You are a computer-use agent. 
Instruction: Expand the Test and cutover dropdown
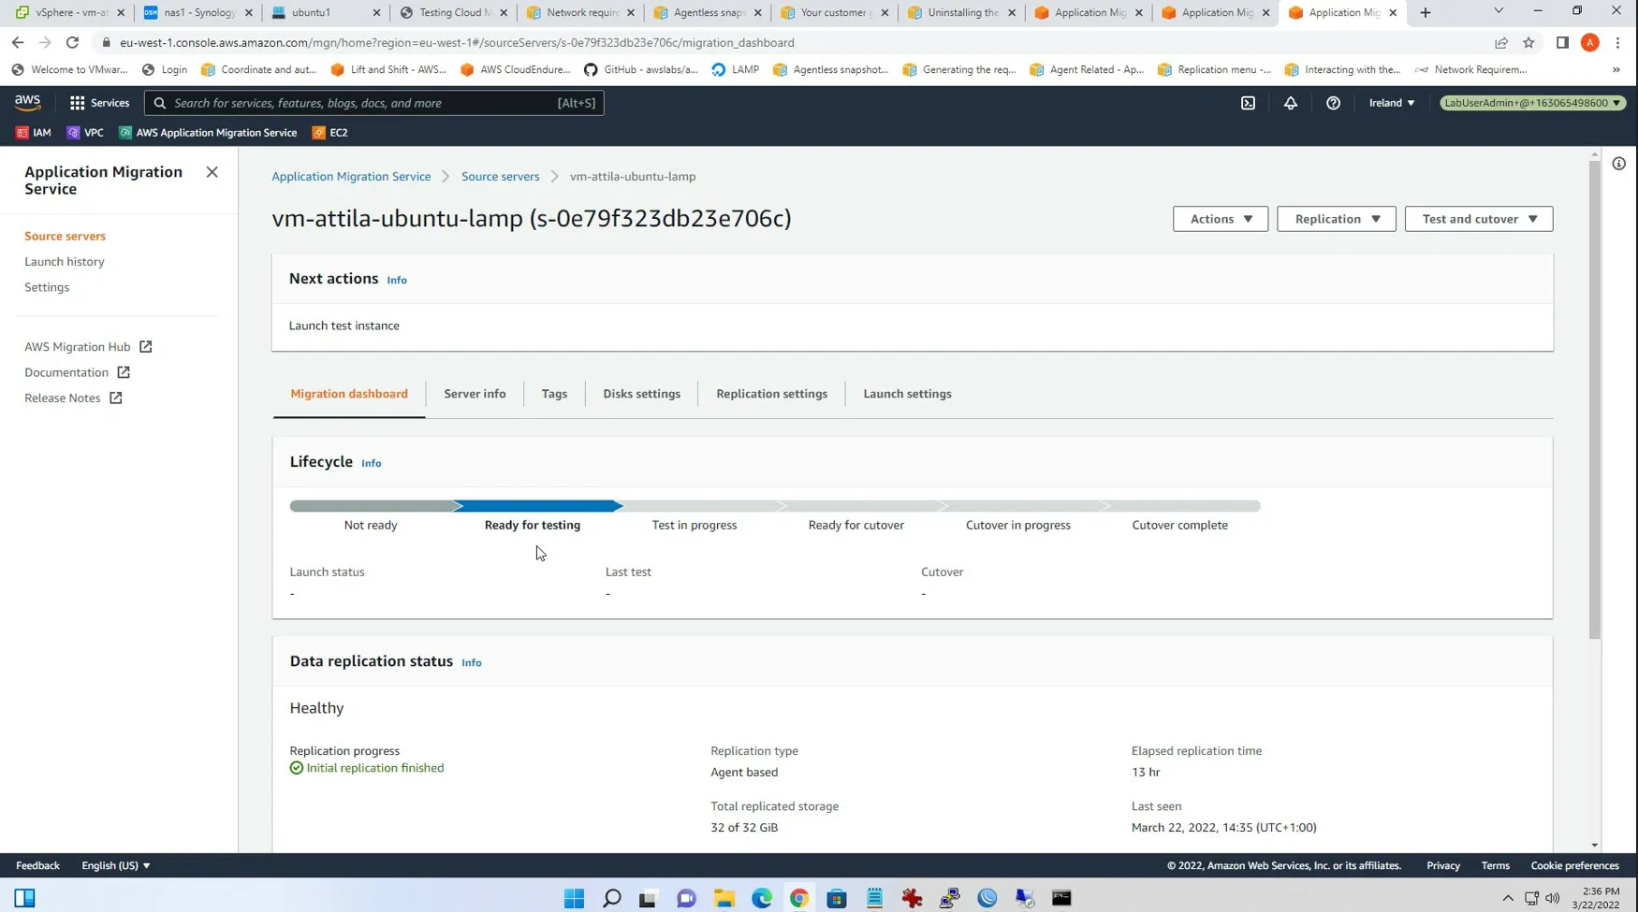point(1479,219)
